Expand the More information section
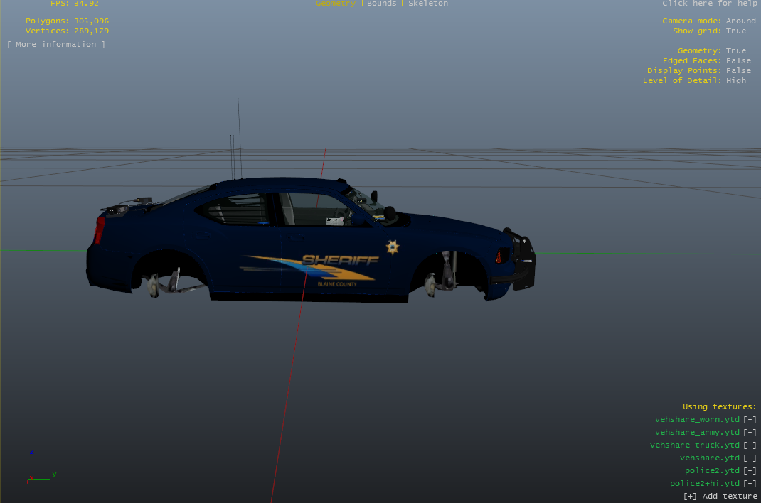Screen dimensions: 761x503 [56, 45]
